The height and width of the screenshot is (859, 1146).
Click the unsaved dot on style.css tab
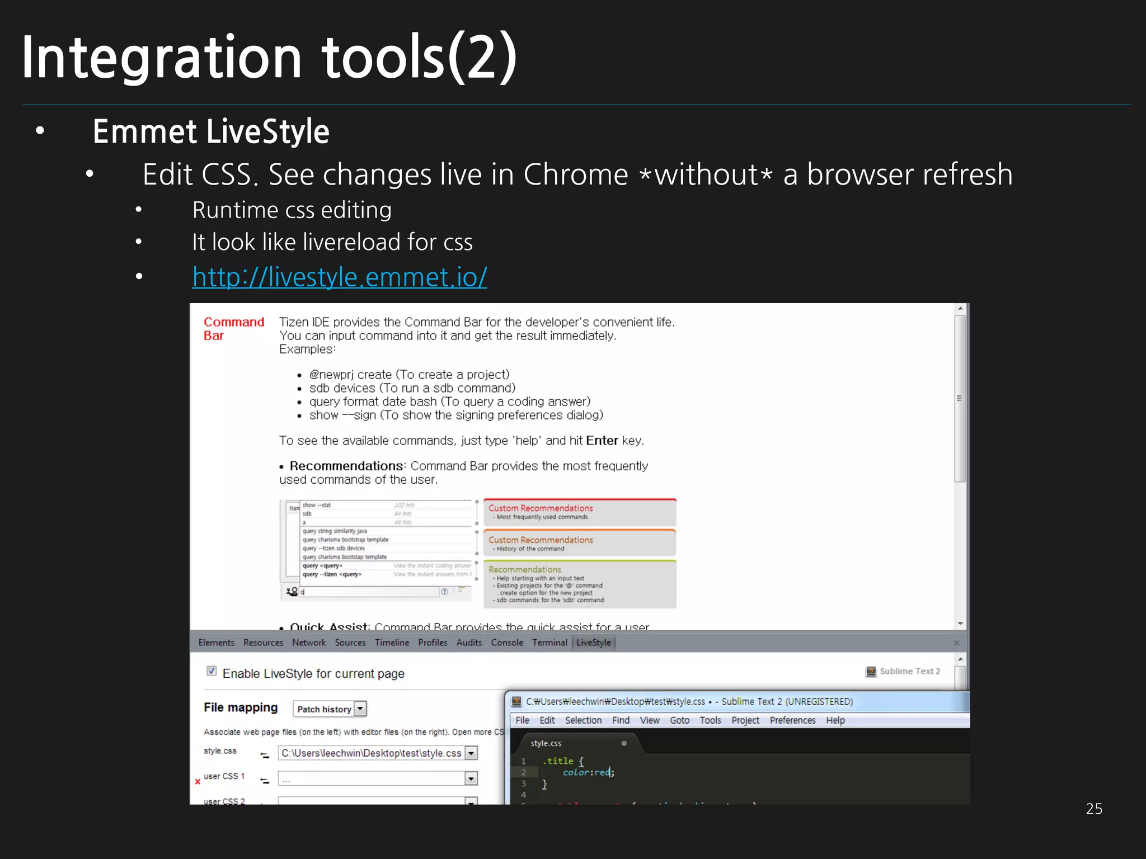click(624, 743)
